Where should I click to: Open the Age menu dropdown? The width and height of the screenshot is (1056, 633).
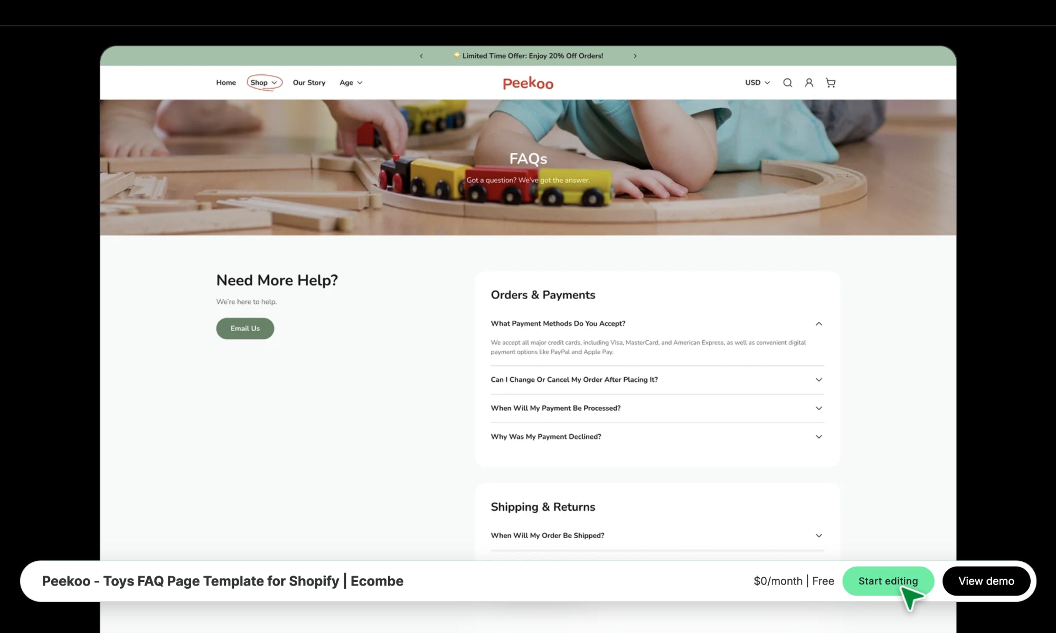point(351,83)
